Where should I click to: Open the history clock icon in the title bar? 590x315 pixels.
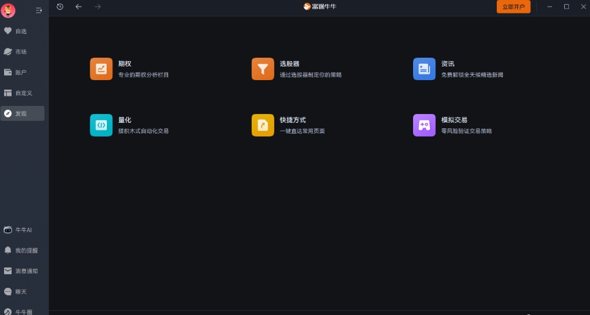click(60, 7)
